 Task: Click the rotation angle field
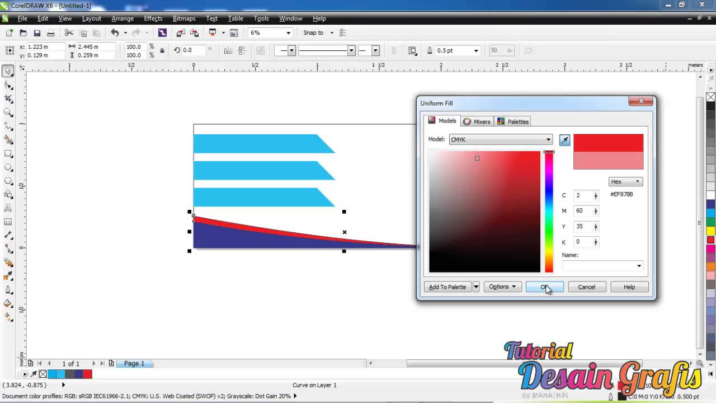coord(193,50)
